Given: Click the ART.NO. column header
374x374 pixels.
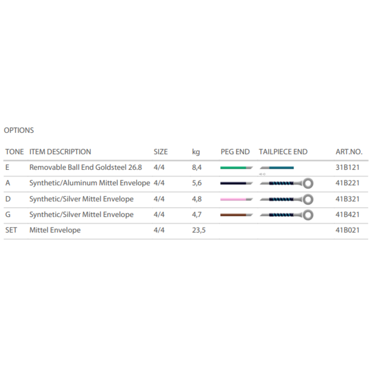Looking at the screenshot, I should 349,152.
